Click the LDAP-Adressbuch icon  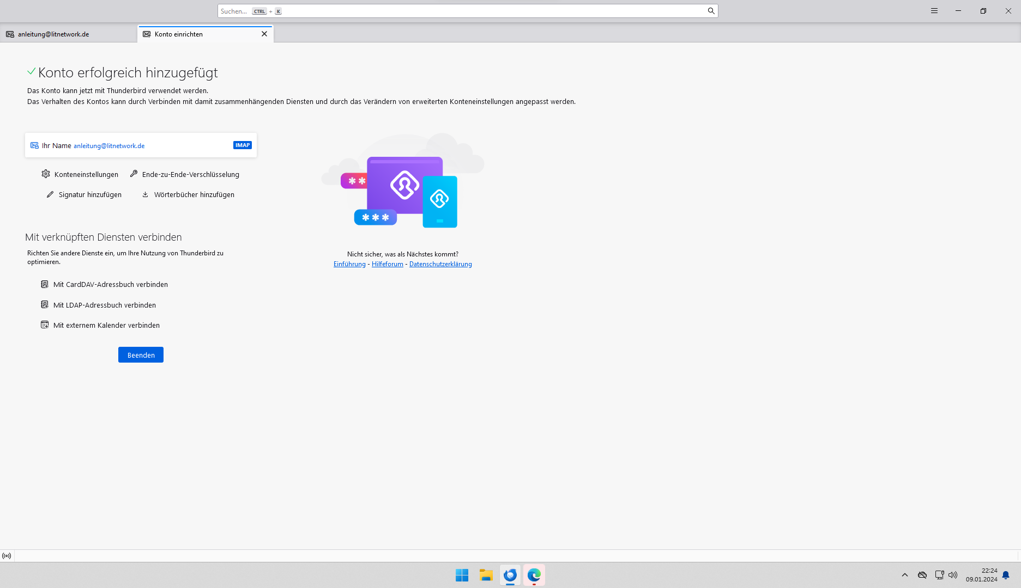pyautogui.click(x=44, y=304)
